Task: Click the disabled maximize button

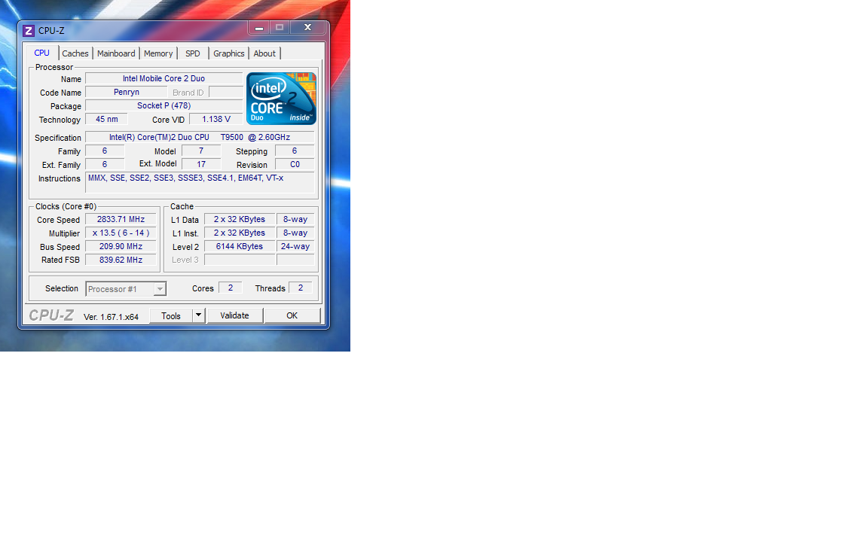Action: [280, 28]
